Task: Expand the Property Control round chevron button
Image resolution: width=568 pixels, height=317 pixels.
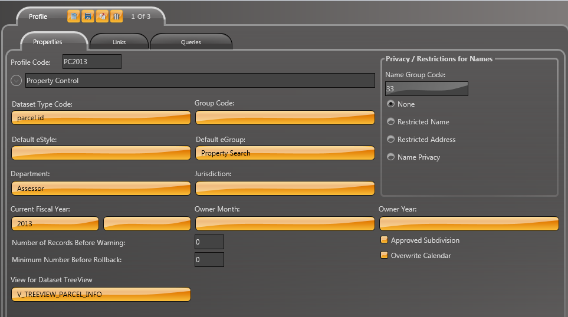Action: click(x=17, y=81)
